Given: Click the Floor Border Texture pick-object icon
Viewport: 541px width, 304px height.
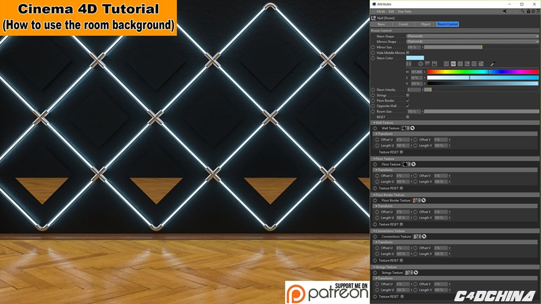Looking at the screenshot, I should pos(423,201).
